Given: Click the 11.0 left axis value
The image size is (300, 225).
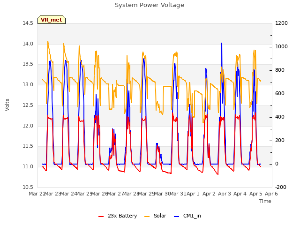Looking at the screenshot, I should click(28, 167).
